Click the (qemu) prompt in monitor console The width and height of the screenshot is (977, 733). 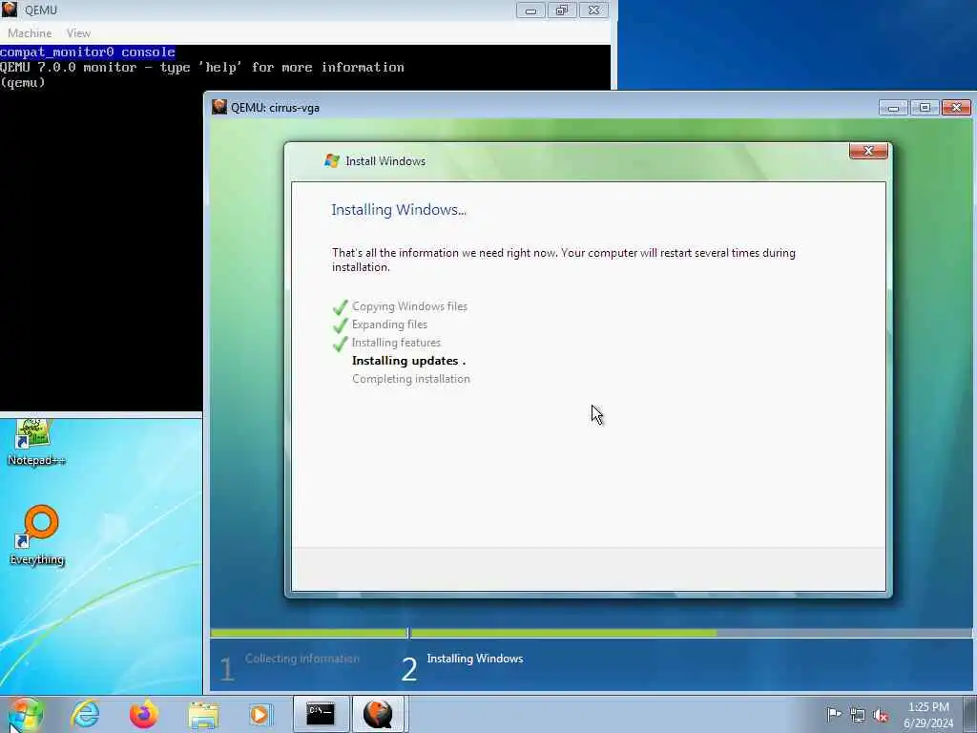(x=23, y=82)
